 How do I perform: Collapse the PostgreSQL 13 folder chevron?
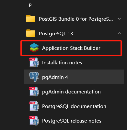[x=119, y=33]
